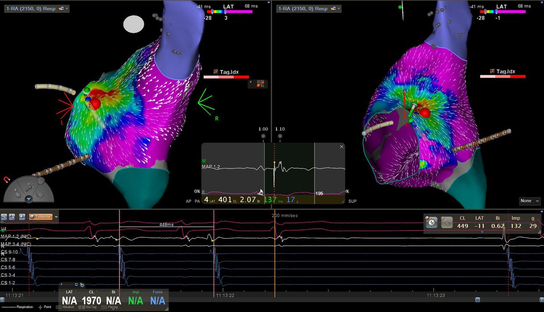Image resolution: width=544 pixels, height=312 pixels.
Task: Click LAT value 4 in point popup
Action: tap(206, 200)
